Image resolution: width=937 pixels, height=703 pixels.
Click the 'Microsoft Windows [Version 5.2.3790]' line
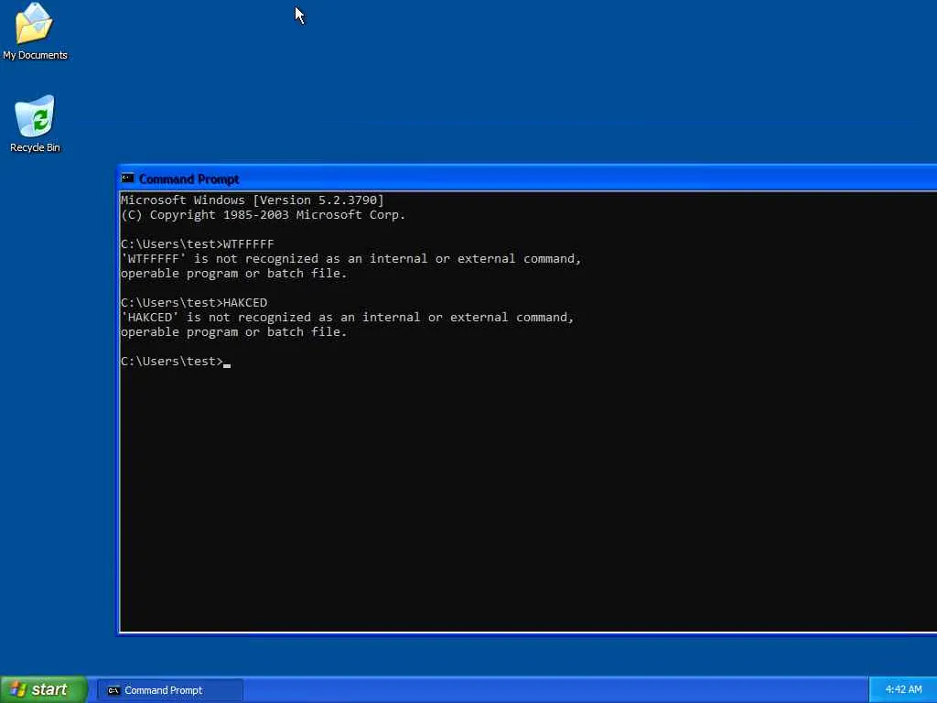click(x=253, y=200)
